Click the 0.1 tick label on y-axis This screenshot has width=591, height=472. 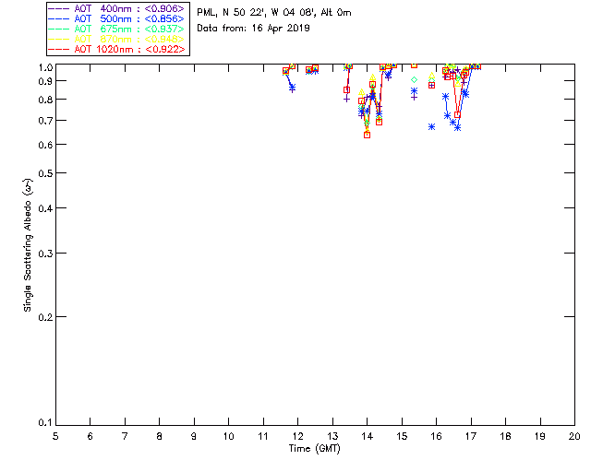click(42, 423)
